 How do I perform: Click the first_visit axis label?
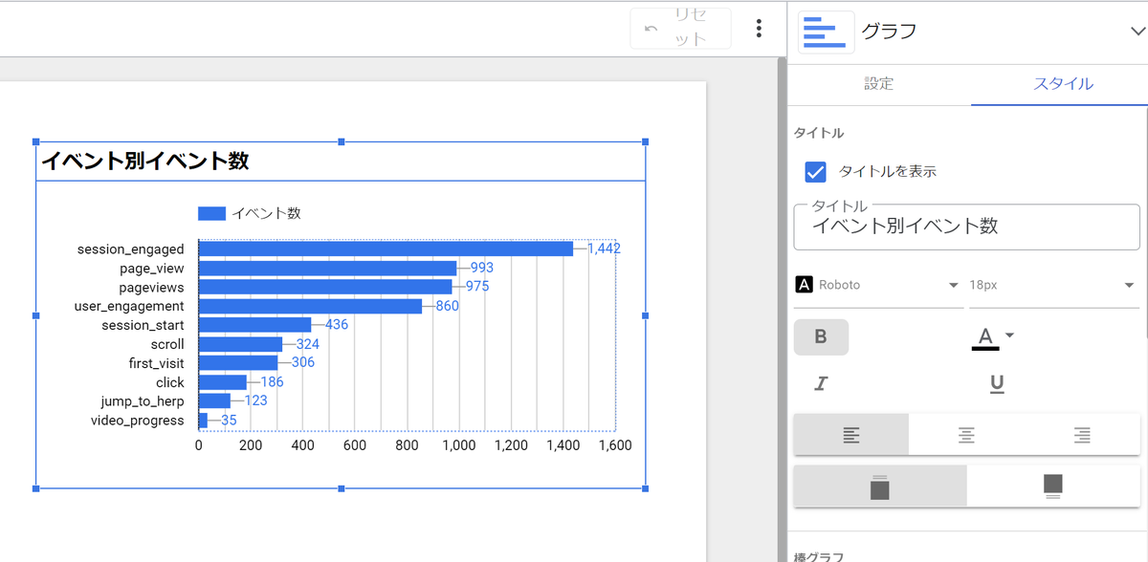tap(156, 363)
